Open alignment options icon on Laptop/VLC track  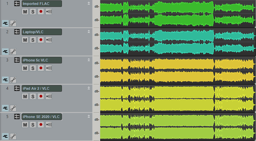click(x=5, y=52)
